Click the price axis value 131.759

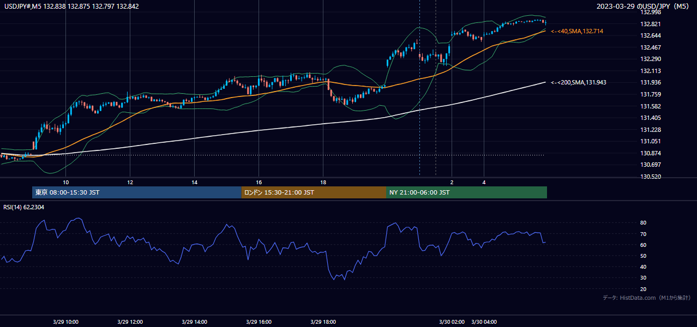650,95
